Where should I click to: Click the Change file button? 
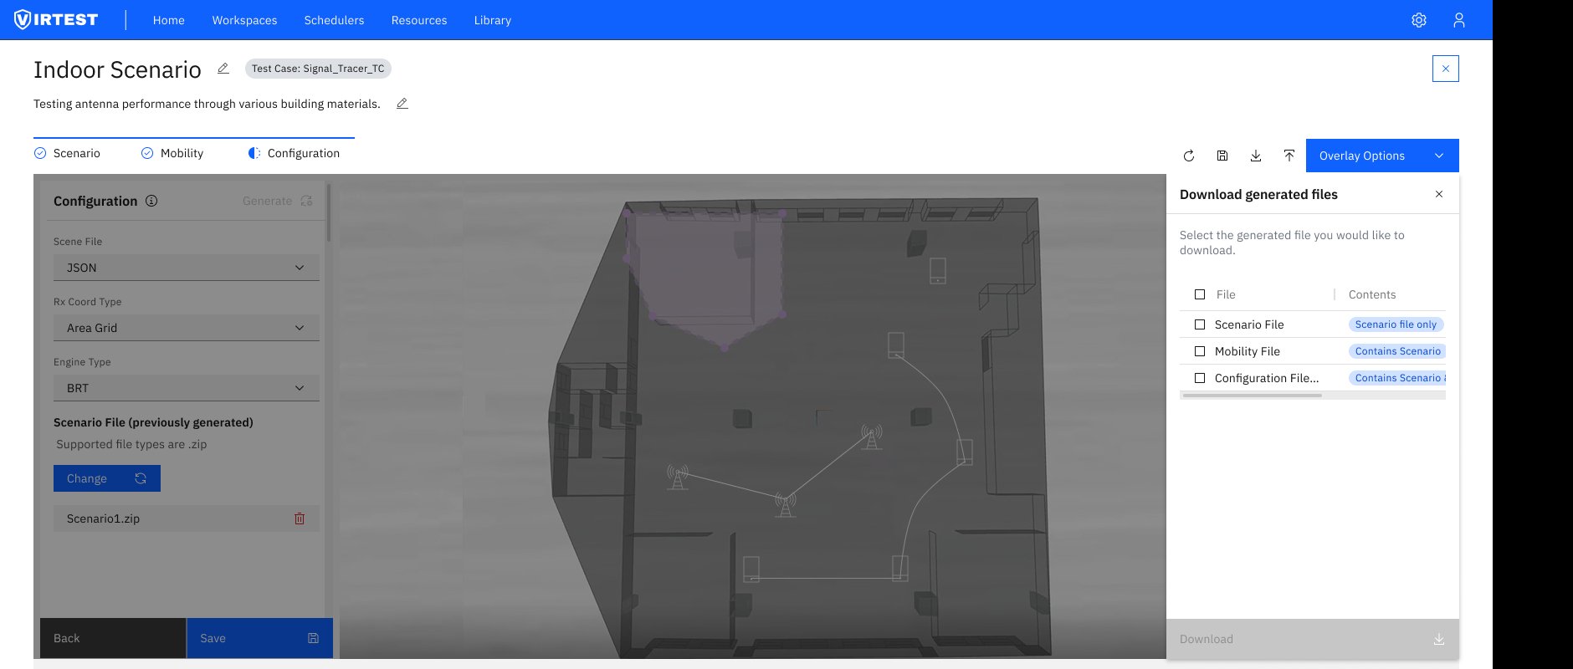[x=107, y=478]
